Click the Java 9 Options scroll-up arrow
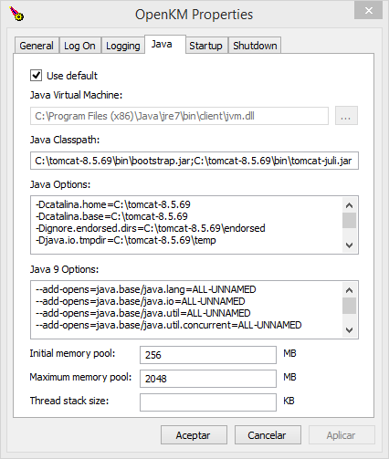The image size is (389, 459). 349,290
